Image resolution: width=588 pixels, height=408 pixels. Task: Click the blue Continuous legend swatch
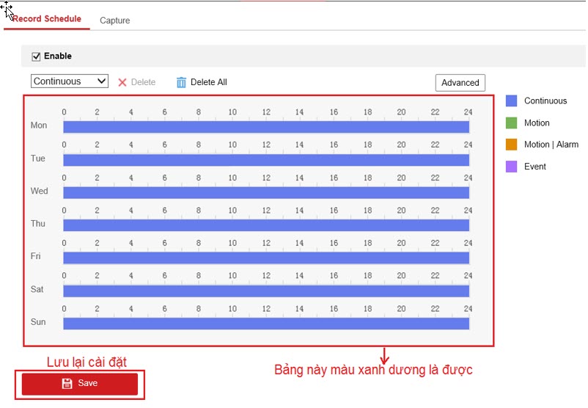tap(511, 101)
